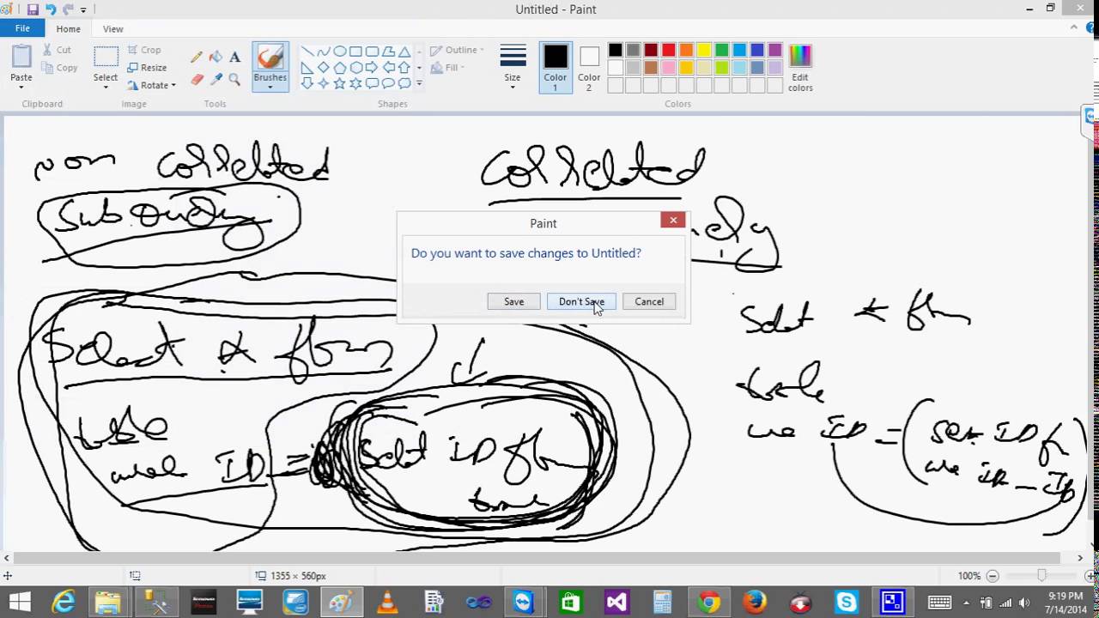Image resolution: width=1099 pixels, height=618 pixels.
Task: Choose the Five-point star shape
Action: click(340, 83)
